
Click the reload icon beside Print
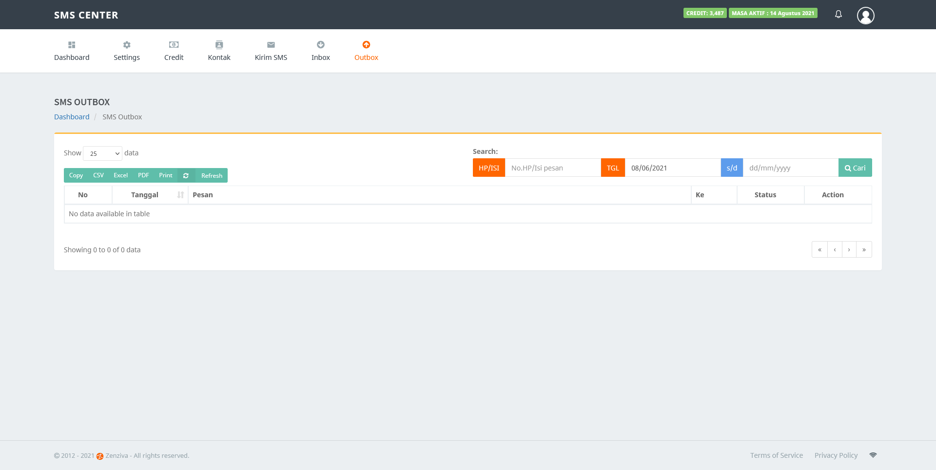186,175
